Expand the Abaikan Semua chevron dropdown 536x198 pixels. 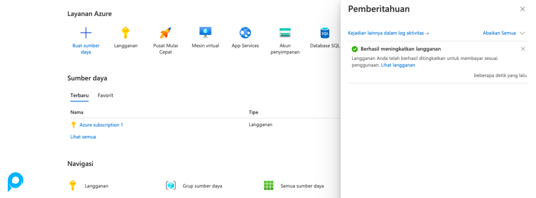522,33
